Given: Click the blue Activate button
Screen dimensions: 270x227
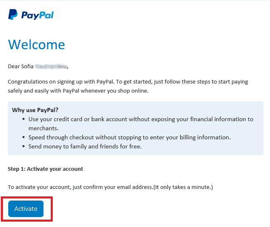Looking at the screenshot, I should point(26,209).
